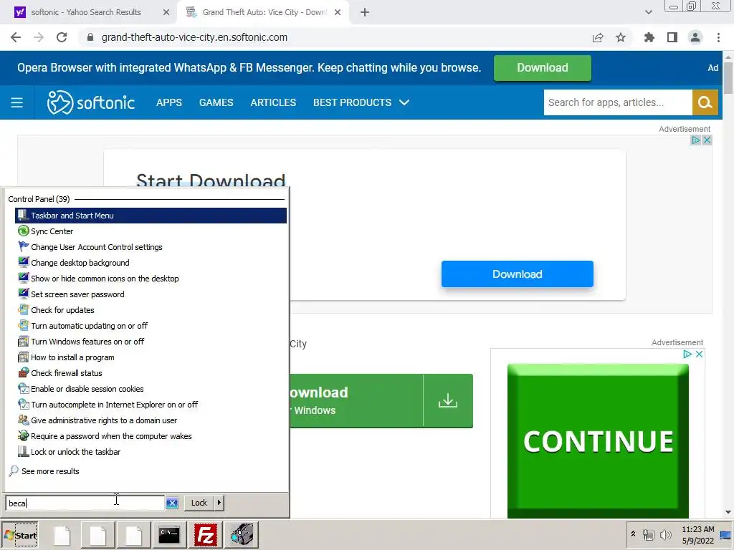The width and height of the screenshot is (734, 550).
Task: Click the Softonic search input field
Action: coord(617,102)
